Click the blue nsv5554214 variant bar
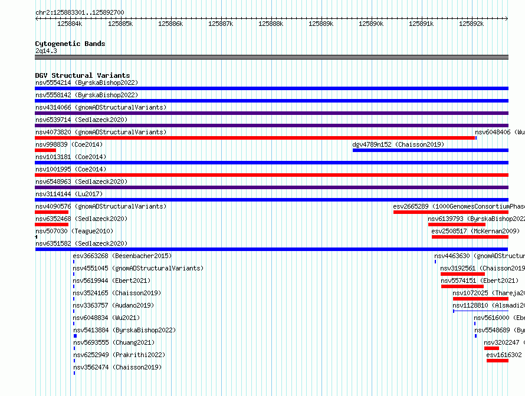This screenshot has height=396, width=525. (271, 88)
